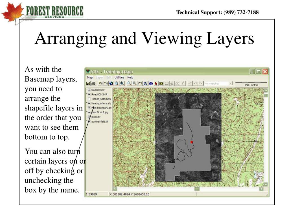The width and height of the screenshot is (289, 217).
Task: Select the second magnifier zoom tool before hand
Action: pyautogui.click(x=135, y=83)
